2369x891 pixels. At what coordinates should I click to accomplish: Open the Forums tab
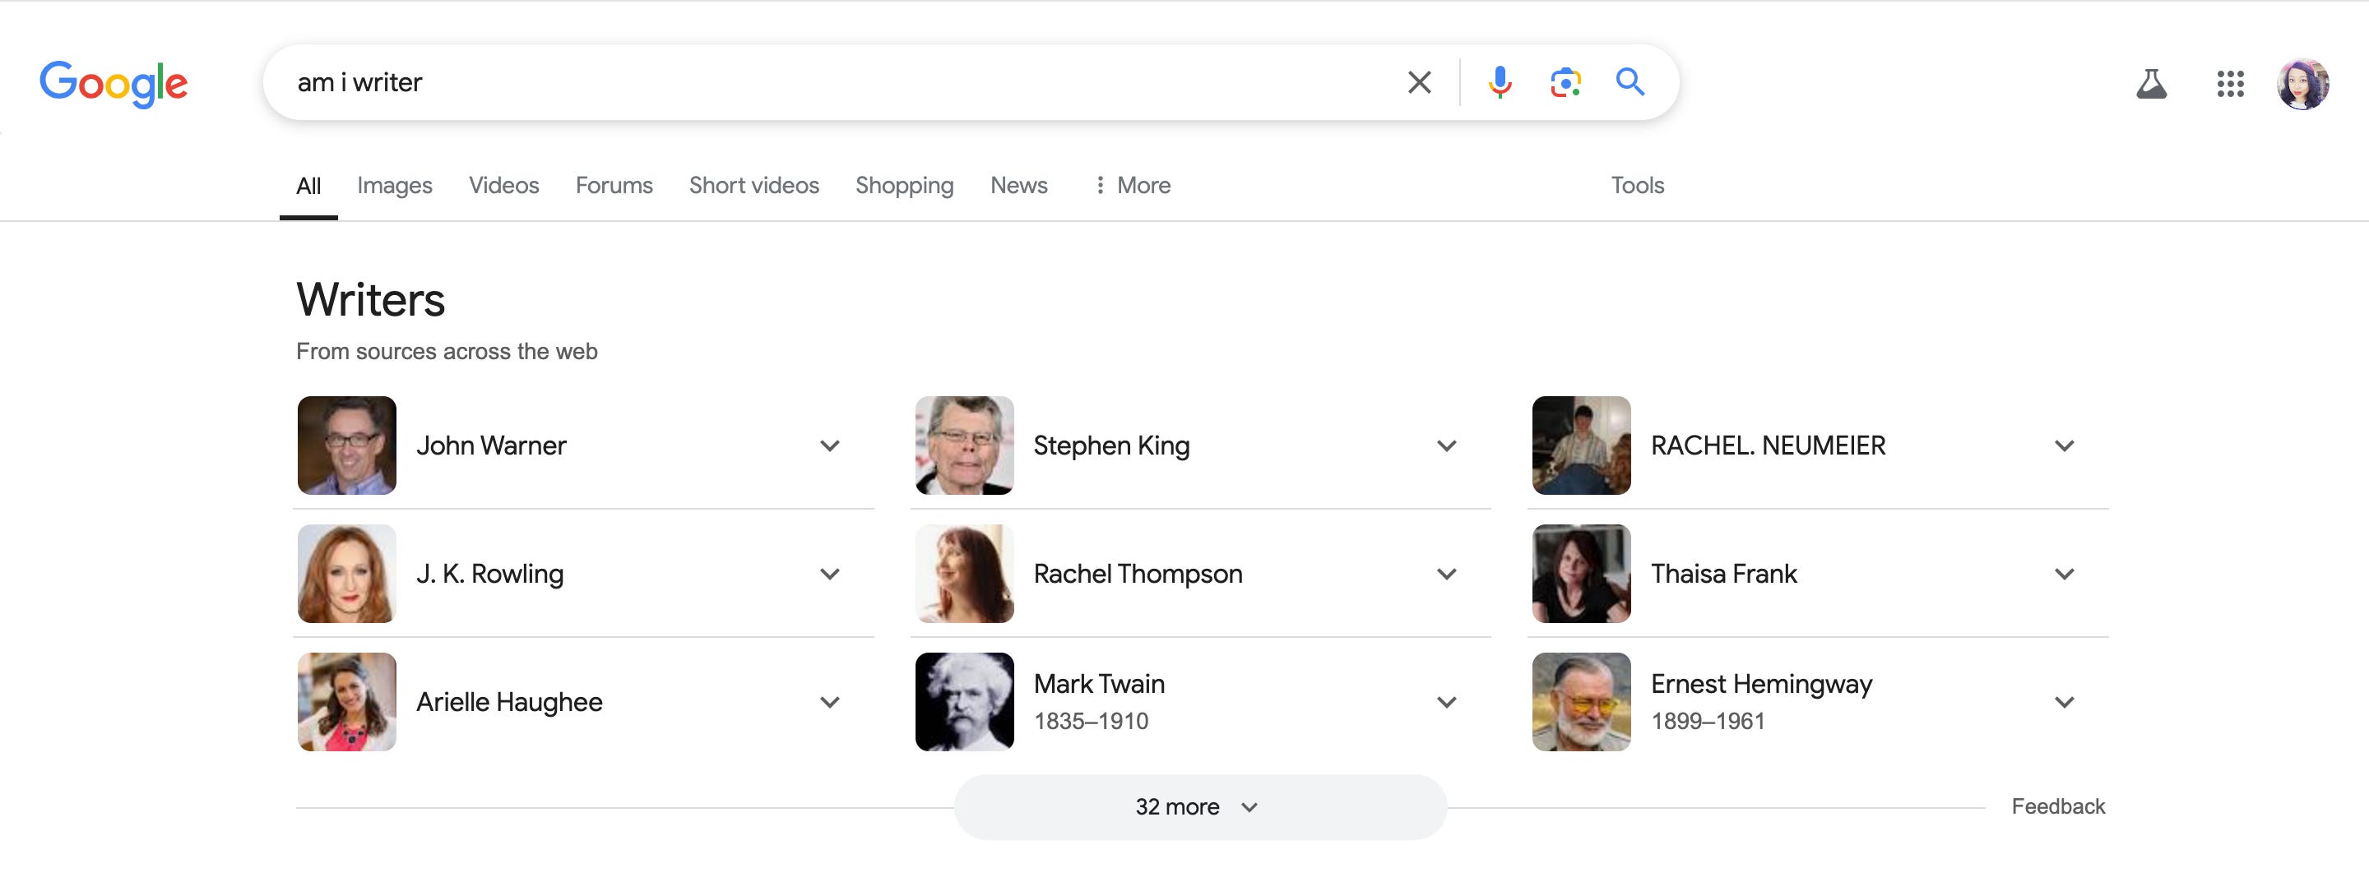coord(614,186)
